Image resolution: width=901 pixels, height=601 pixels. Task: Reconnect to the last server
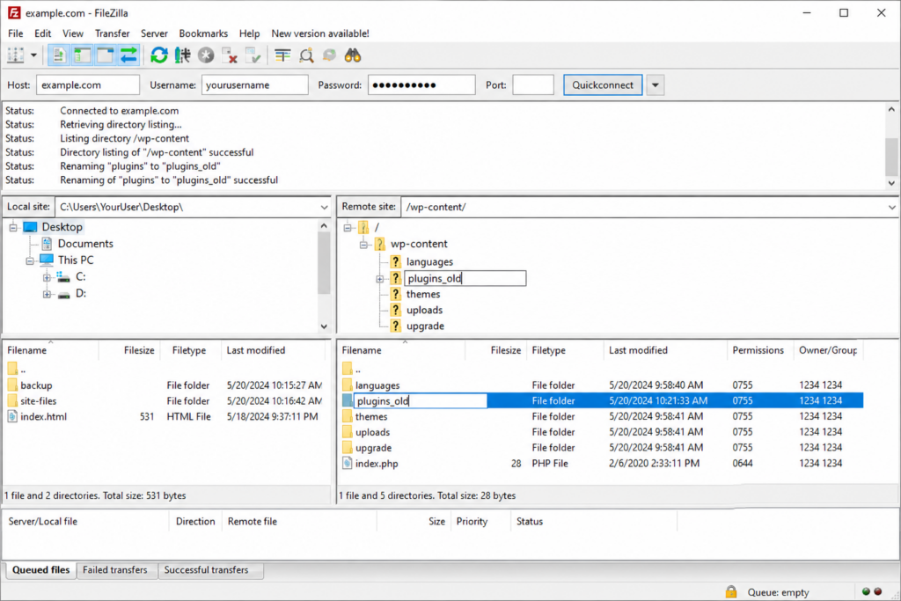253,55
